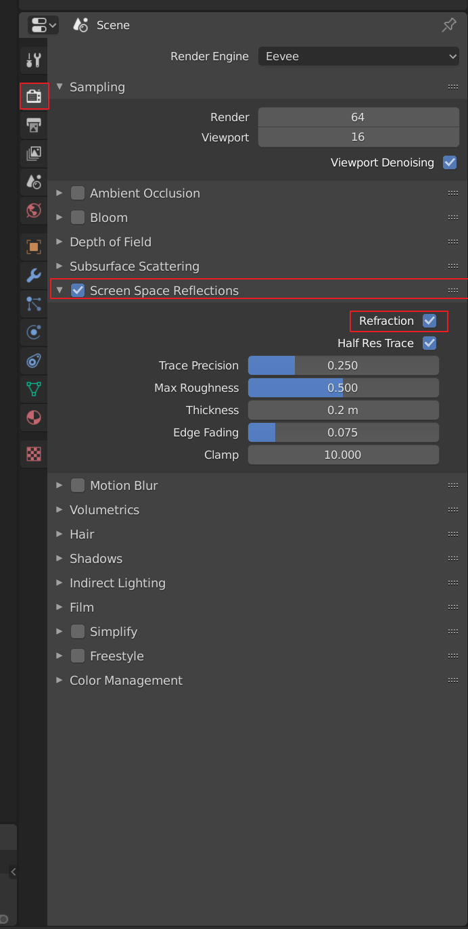The image size is (468, 929).
Task: Expand the Volumetrics panel
Action: click(60, 510)
